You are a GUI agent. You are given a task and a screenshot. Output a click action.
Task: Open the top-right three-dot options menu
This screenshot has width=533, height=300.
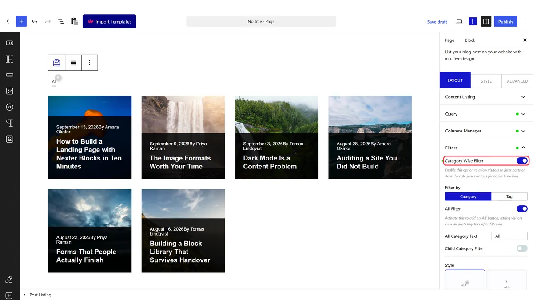click(525, 21)
